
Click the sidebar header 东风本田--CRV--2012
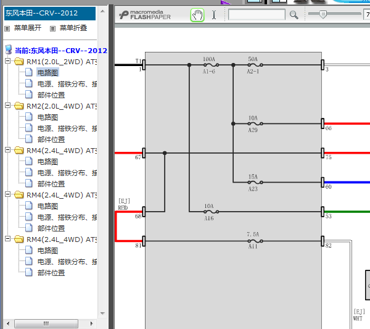coord(50,13)
